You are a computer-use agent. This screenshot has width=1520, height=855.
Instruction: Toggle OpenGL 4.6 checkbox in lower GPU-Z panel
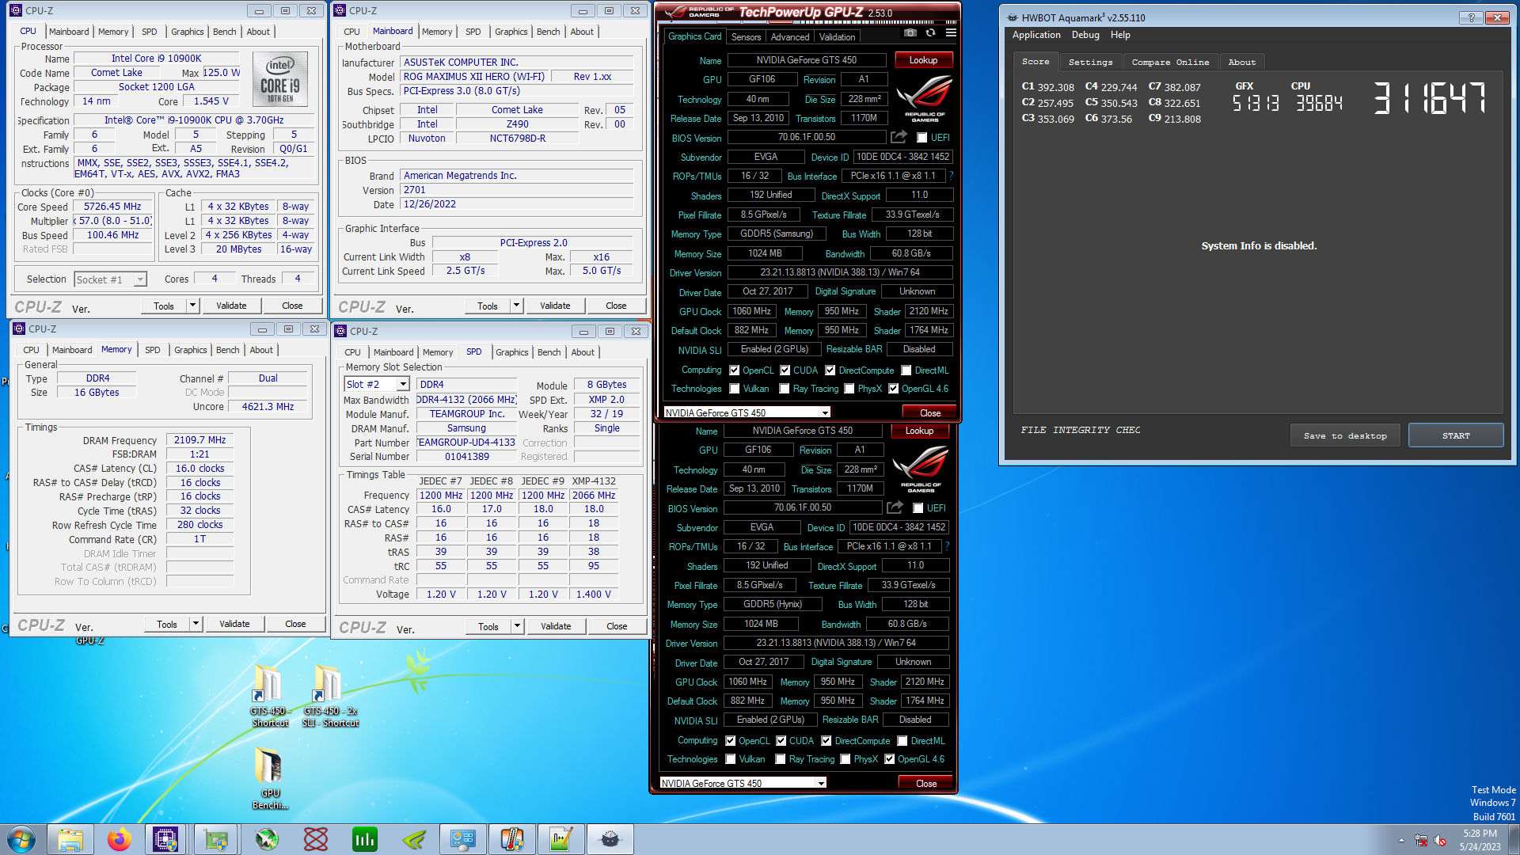[x=889, y=759]
